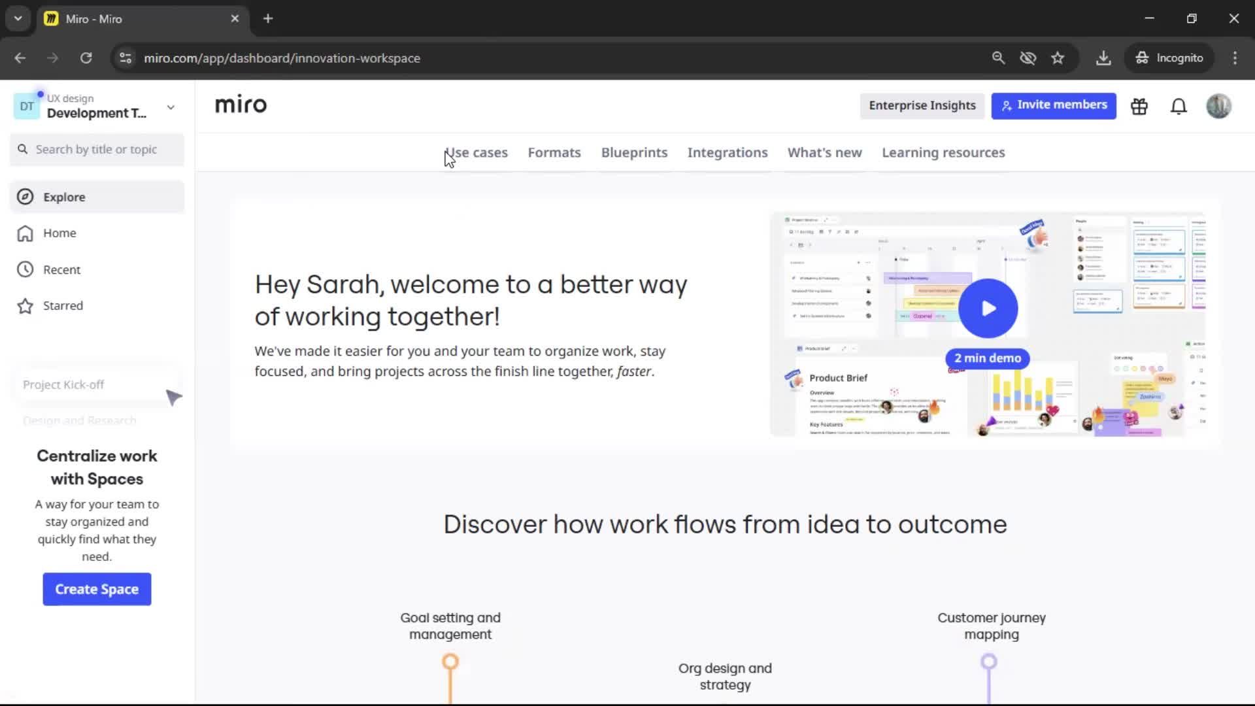Go to Home in sidebar
The image size is (1255, 706).
coord(59,233)
